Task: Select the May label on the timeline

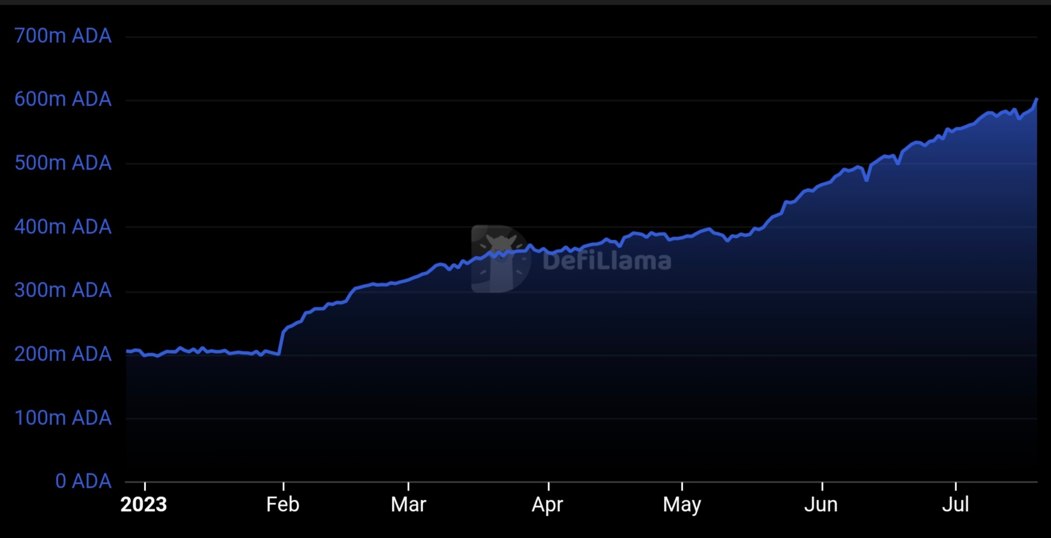Action: click(682, 504)
